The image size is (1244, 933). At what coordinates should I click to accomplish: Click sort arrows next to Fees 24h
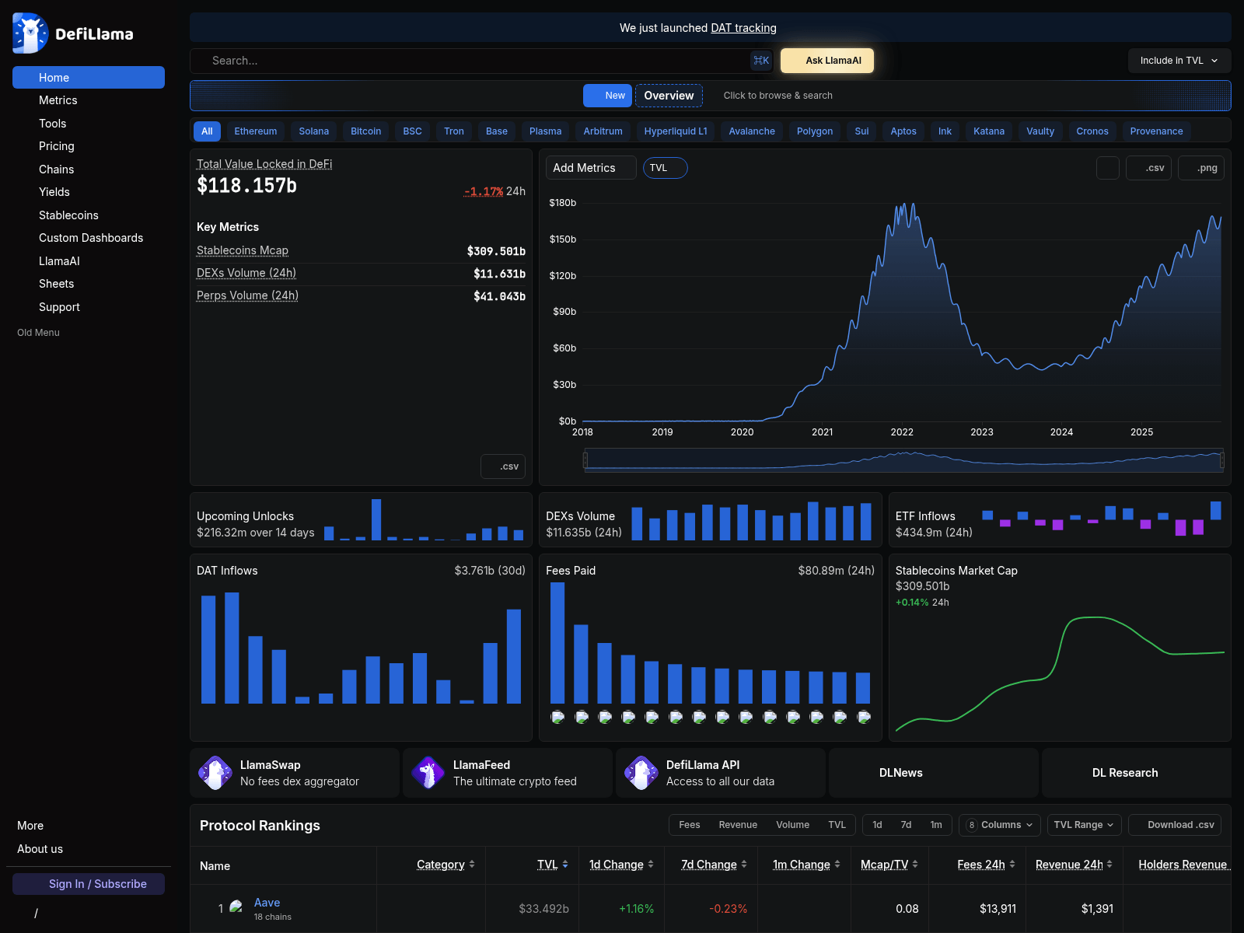coord(1012,865)
